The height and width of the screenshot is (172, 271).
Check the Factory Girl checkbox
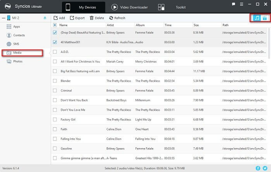point(55,119)
